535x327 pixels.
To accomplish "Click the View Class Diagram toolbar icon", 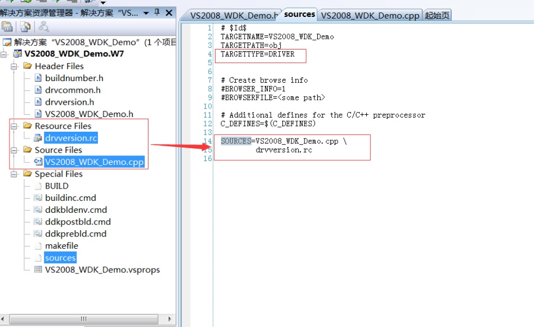I will point(43,26).
